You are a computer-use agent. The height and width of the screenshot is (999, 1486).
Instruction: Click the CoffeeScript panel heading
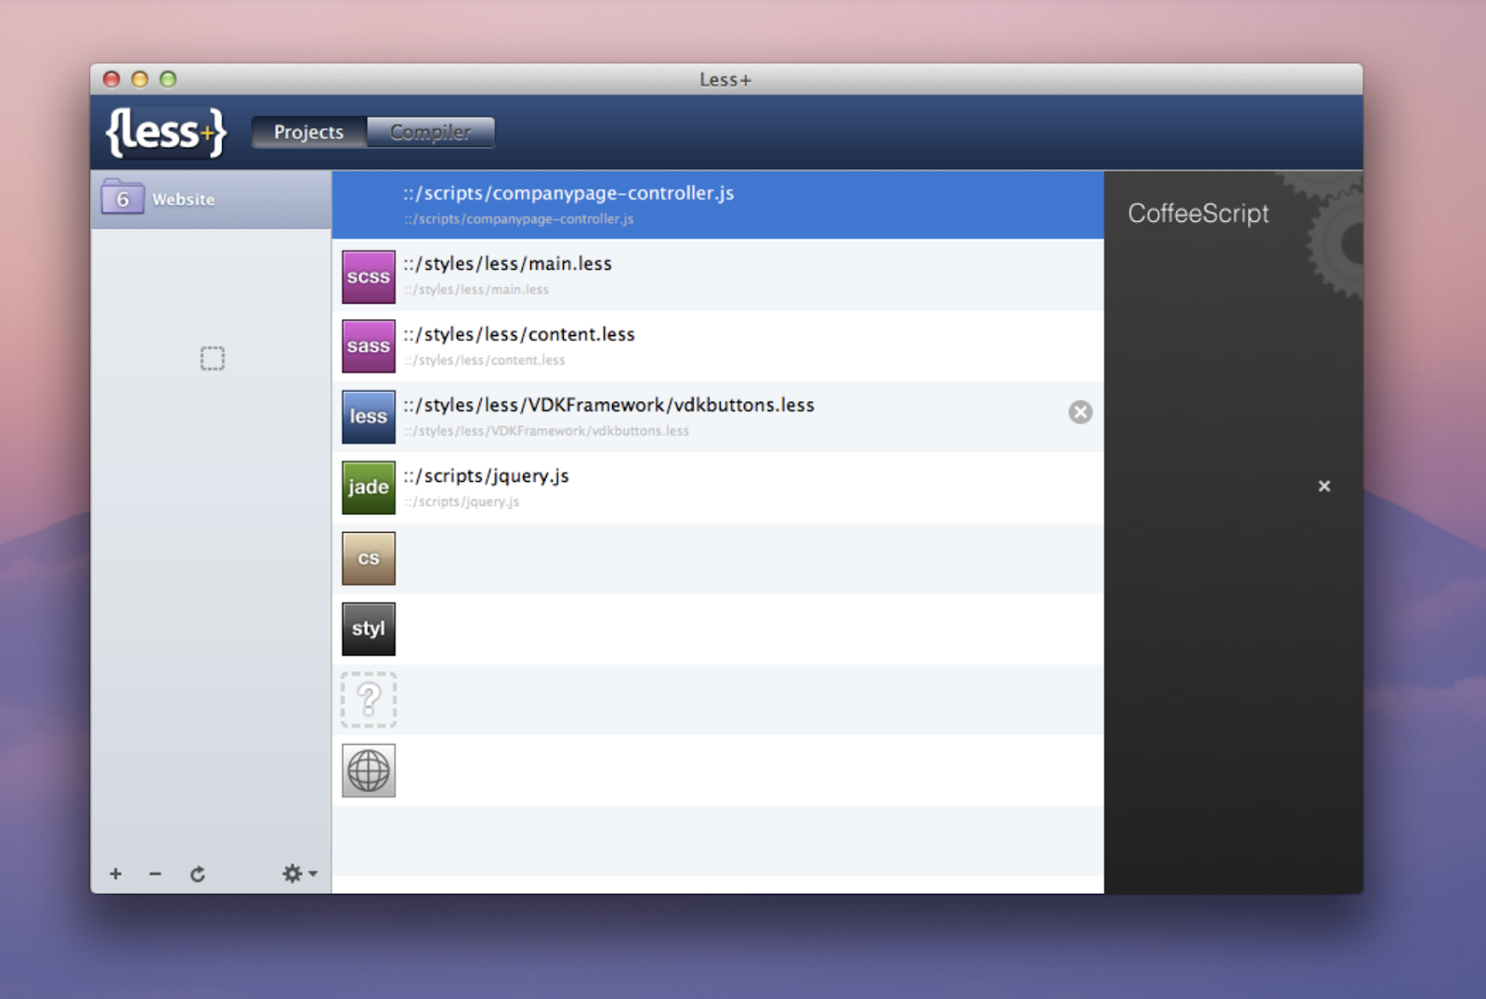(x=1198, y=214)
